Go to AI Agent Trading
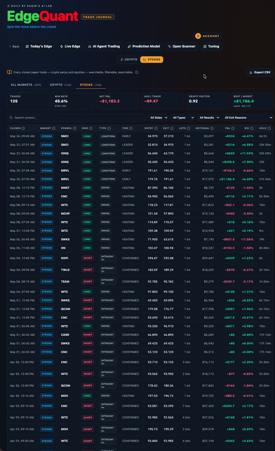The height and width of the screenshot is (451, 275). click(104, 46)
